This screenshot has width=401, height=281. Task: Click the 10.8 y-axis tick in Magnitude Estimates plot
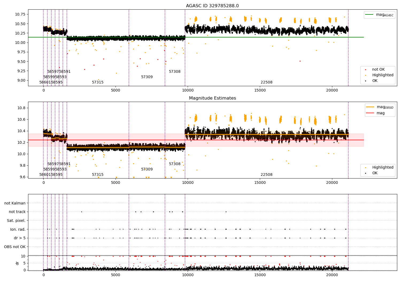21,108
